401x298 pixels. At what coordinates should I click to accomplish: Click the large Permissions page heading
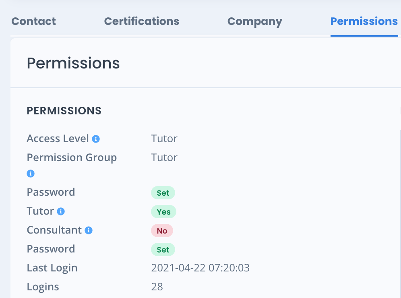[73, 63]
